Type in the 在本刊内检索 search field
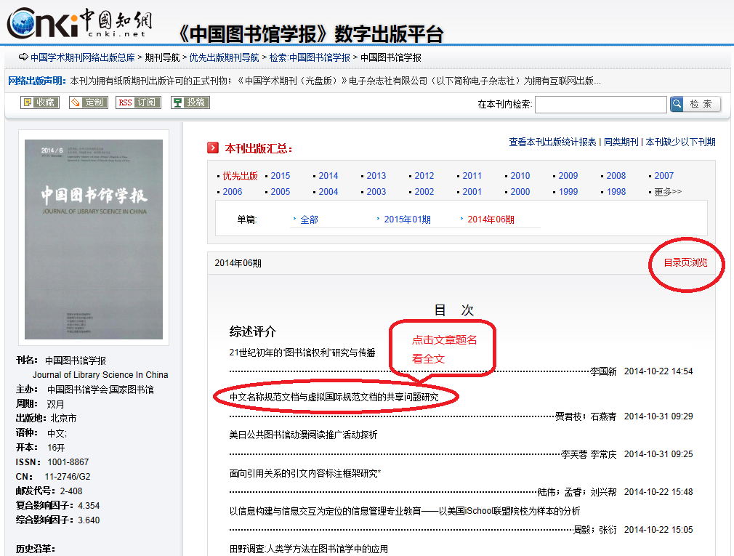The image size is (734, 556). click(x=600, y=105)
